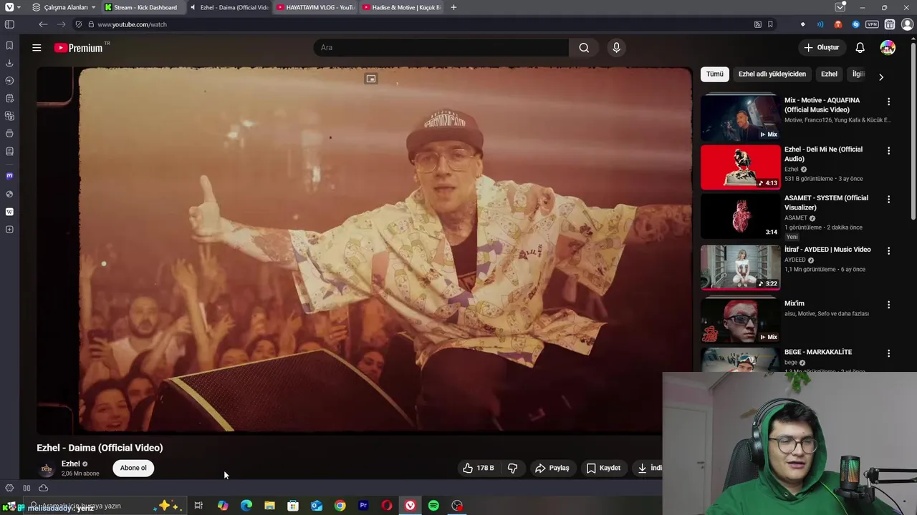Viewport: 917px width, 515px height.
Task: Open the RSS feed icon in the address bar
Action: click(758, 24)
